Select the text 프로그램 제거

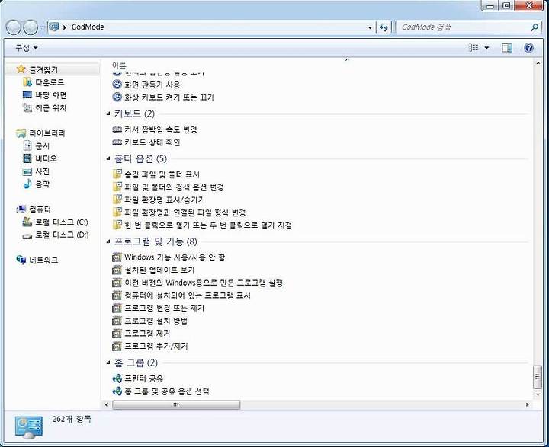tap(147, 334)
